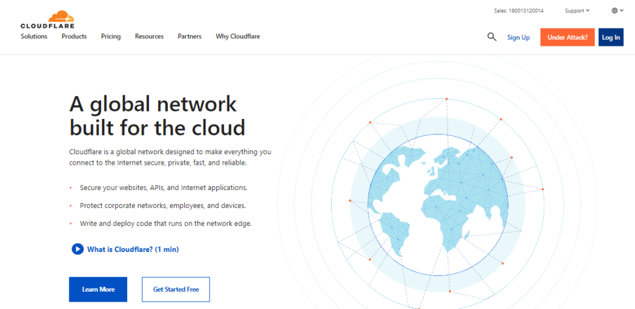Go to the Pricing page
The height and width of the screenshot is (309, 635).
click(111, 37)
